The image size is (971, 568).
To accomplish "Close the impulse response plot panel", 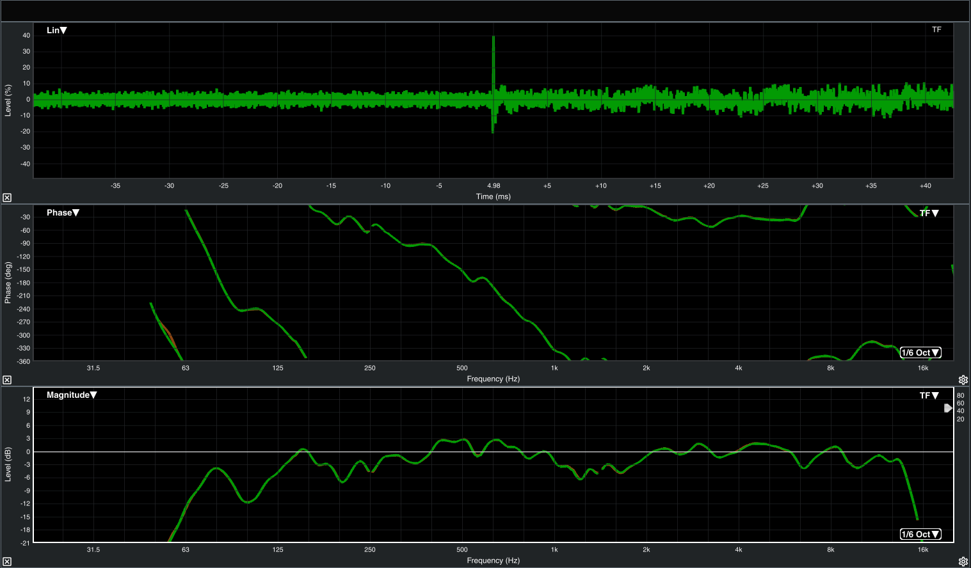I will [7, 198].
